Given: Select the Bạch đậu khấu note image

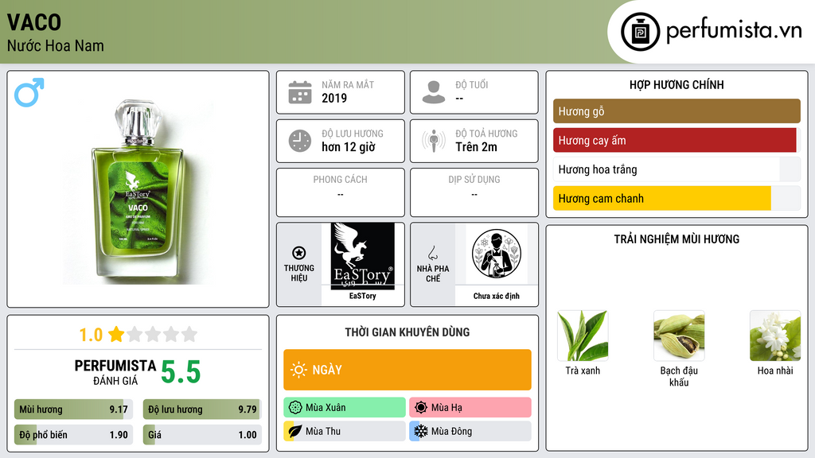Looking at the screenshot, I should 679,336.
